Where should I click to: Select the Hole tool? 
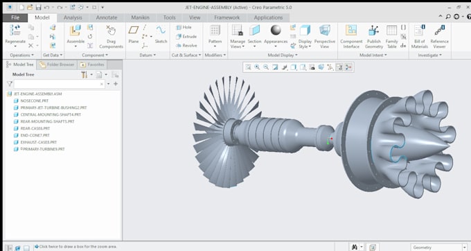(184, 27)
